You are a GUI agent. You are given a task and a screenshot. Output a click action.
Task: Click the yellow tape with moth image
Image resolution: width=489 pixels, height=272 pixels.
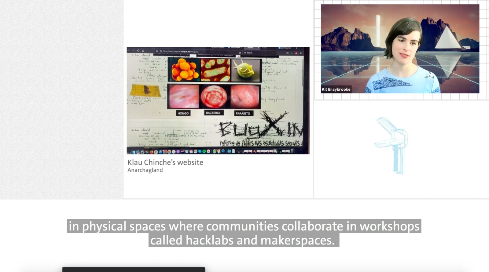145,90
